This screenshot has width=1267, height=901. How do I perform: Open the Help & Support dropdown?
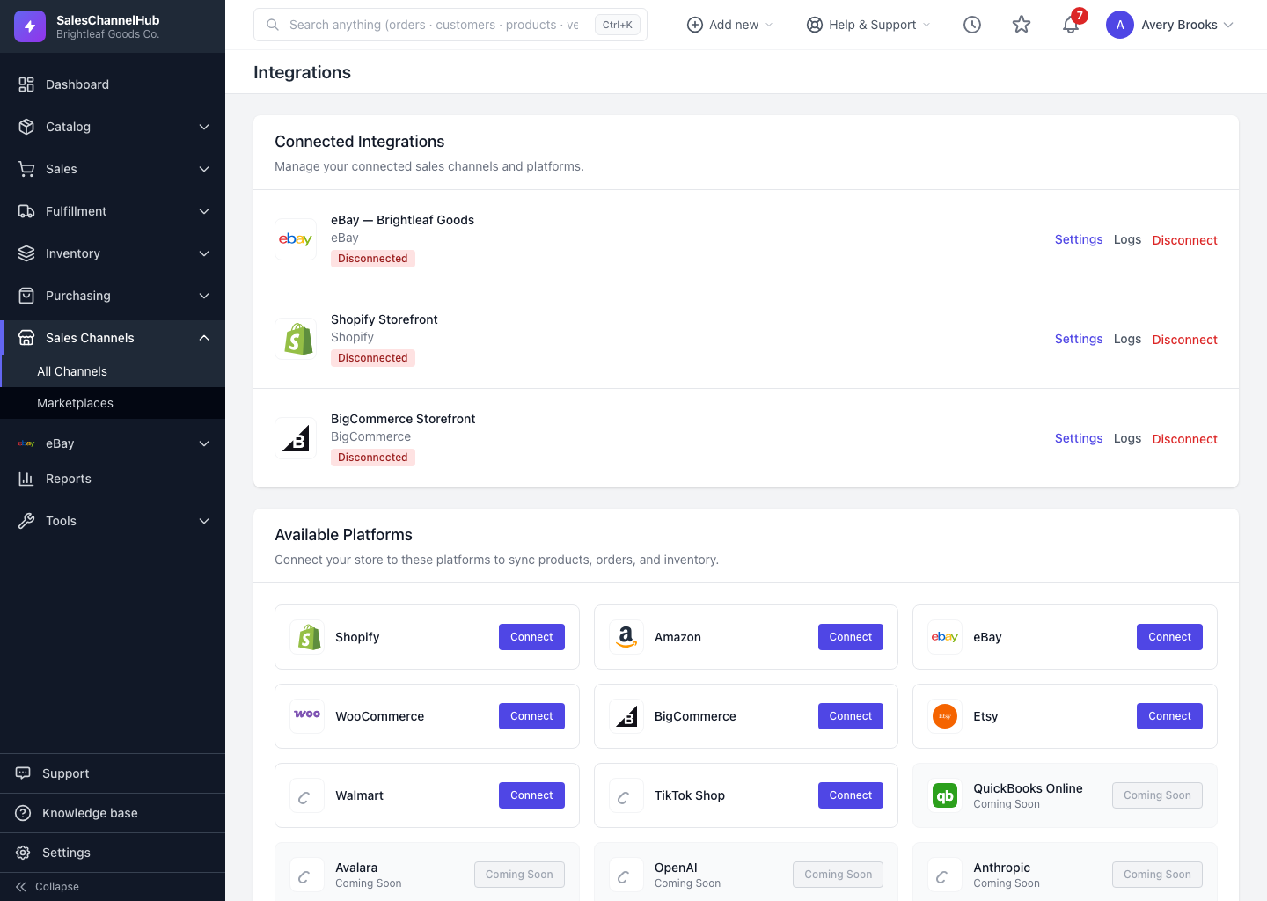coord(868,25)
